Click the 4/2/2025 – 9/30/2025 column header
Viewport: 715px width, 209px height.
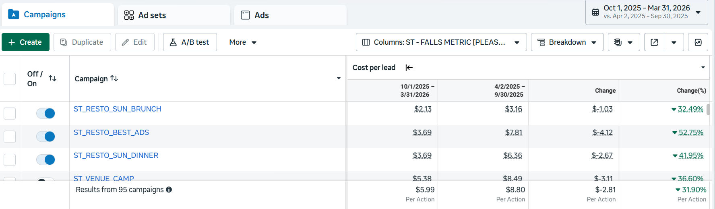pos(509,91)
